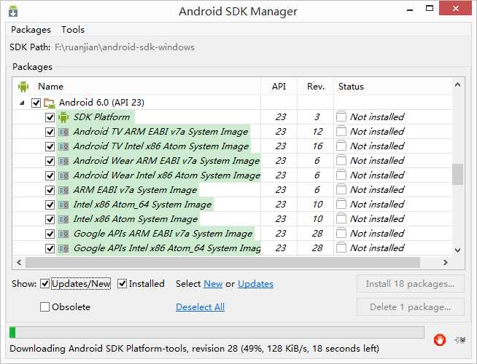
Task: Click Rev. value 16 for Android TV Intel x86
Action: (317, 146)
